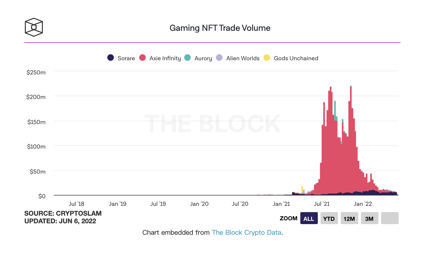Click the tallest Axie Infinity bar near Jan '22
The width and height of the screenshot is (421, 253).
351,139
